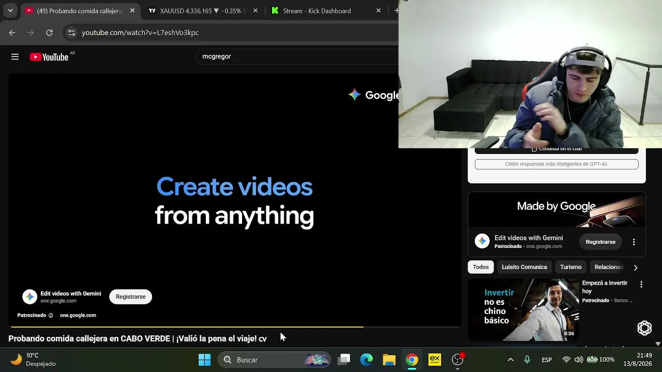Show hidden system tray icons
662x372 pixels.
click(x=510, y=360)
